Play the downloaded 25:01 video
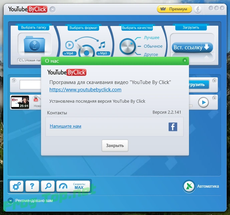 pyautogui.click(x=203, y=102)
